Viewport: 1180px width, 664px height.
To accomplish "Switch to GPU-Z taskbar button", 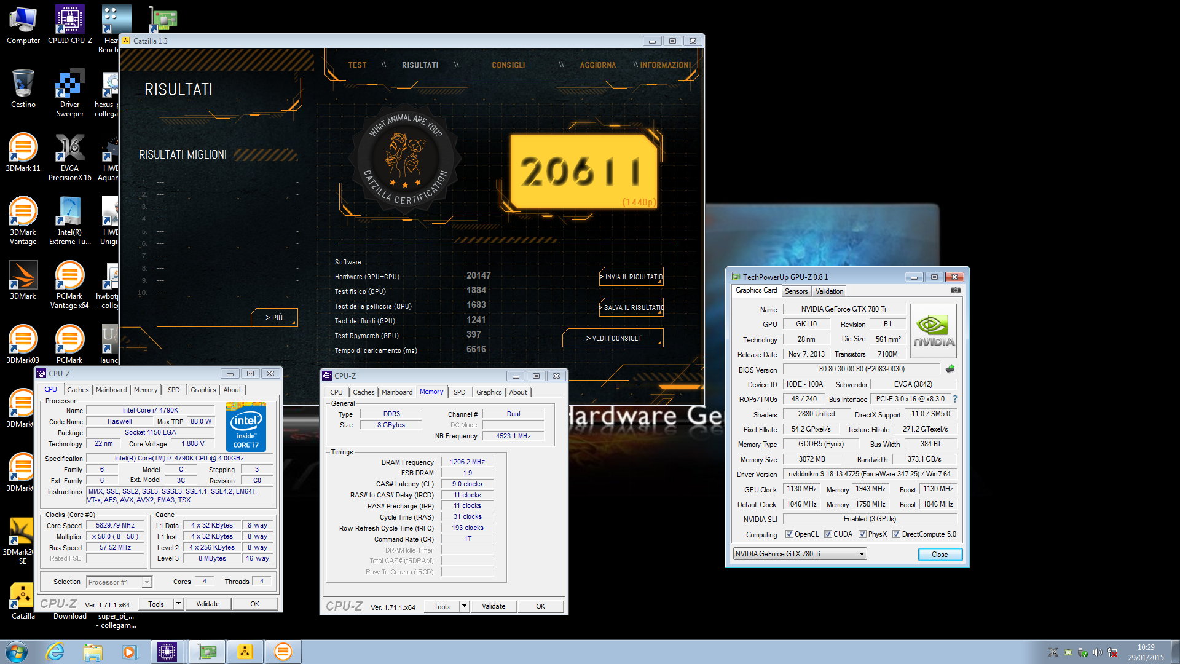I will click(207, 652).
